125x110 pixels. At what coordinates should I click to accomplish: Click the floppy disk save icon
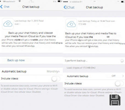[x=115, y=100]
